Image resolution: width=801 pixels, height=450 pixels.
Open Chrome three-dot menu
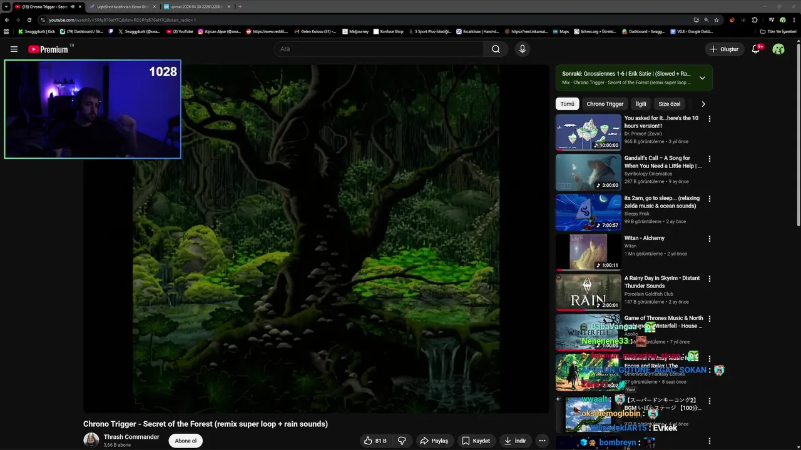click(x=794, y=20)
